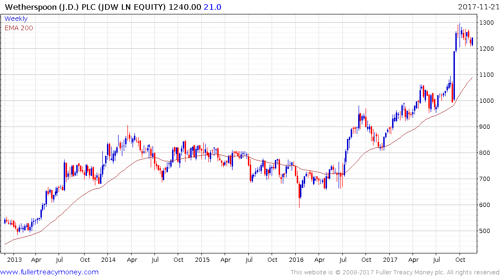Select the date 2017-11-21

(478, 7)
